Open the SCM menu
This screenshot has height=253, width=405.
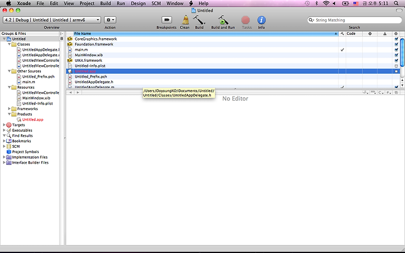156,3
